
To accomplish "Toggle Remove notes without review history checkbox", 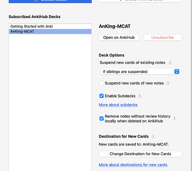I will pos(102,118).
